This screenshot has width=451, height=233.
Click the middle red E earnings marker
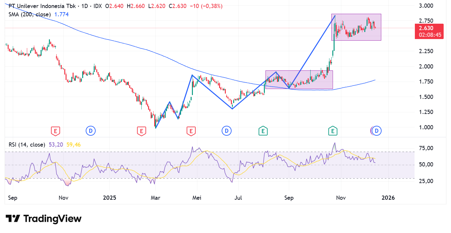tap(141, 131)
